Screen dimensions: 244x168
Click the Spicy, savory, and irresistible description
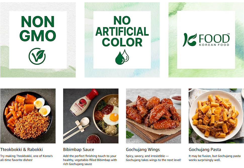click(153, 158)
